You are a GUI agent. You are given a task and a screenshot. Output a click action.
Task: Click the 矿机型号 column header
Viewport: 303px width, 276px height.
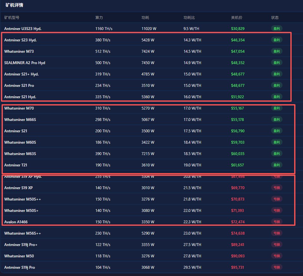point(12,18)
